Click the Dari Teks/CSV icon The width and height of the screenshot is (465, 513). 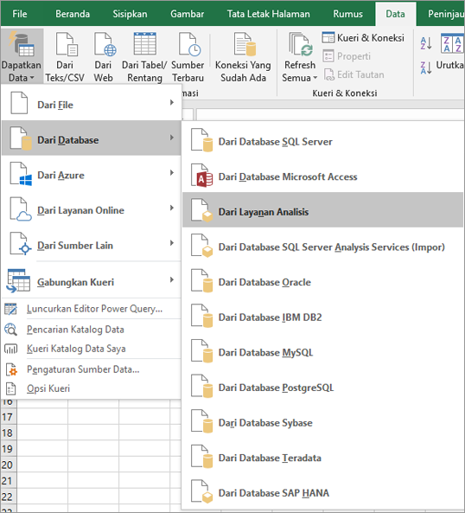[67, 44]
